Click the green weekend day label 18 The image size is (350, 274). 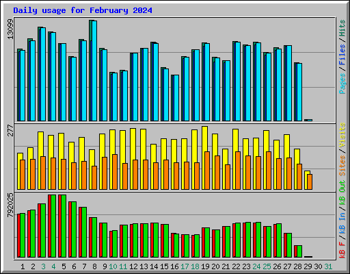[x=195, y=266]
